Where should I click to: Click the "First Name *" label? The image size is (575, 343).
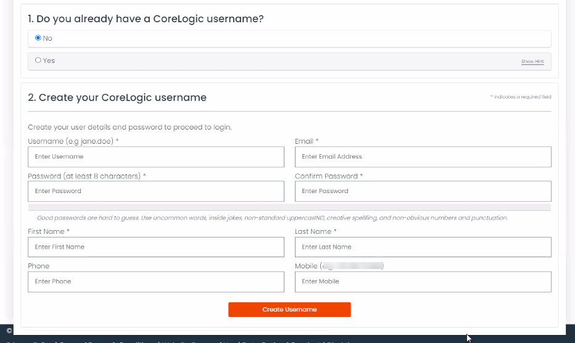(48, 231)
